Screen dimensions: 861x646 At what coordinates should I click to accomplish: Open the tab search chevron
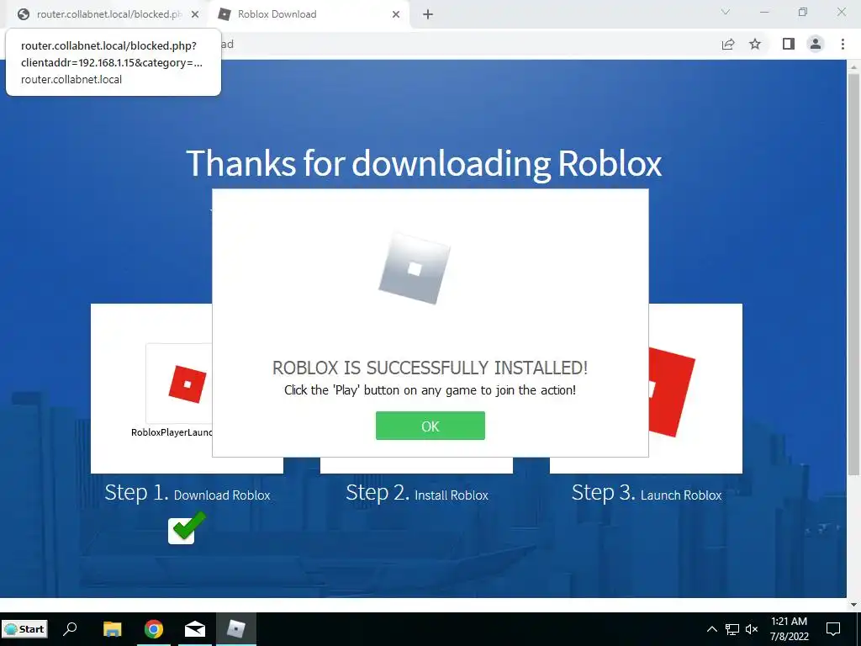point(726,12)
